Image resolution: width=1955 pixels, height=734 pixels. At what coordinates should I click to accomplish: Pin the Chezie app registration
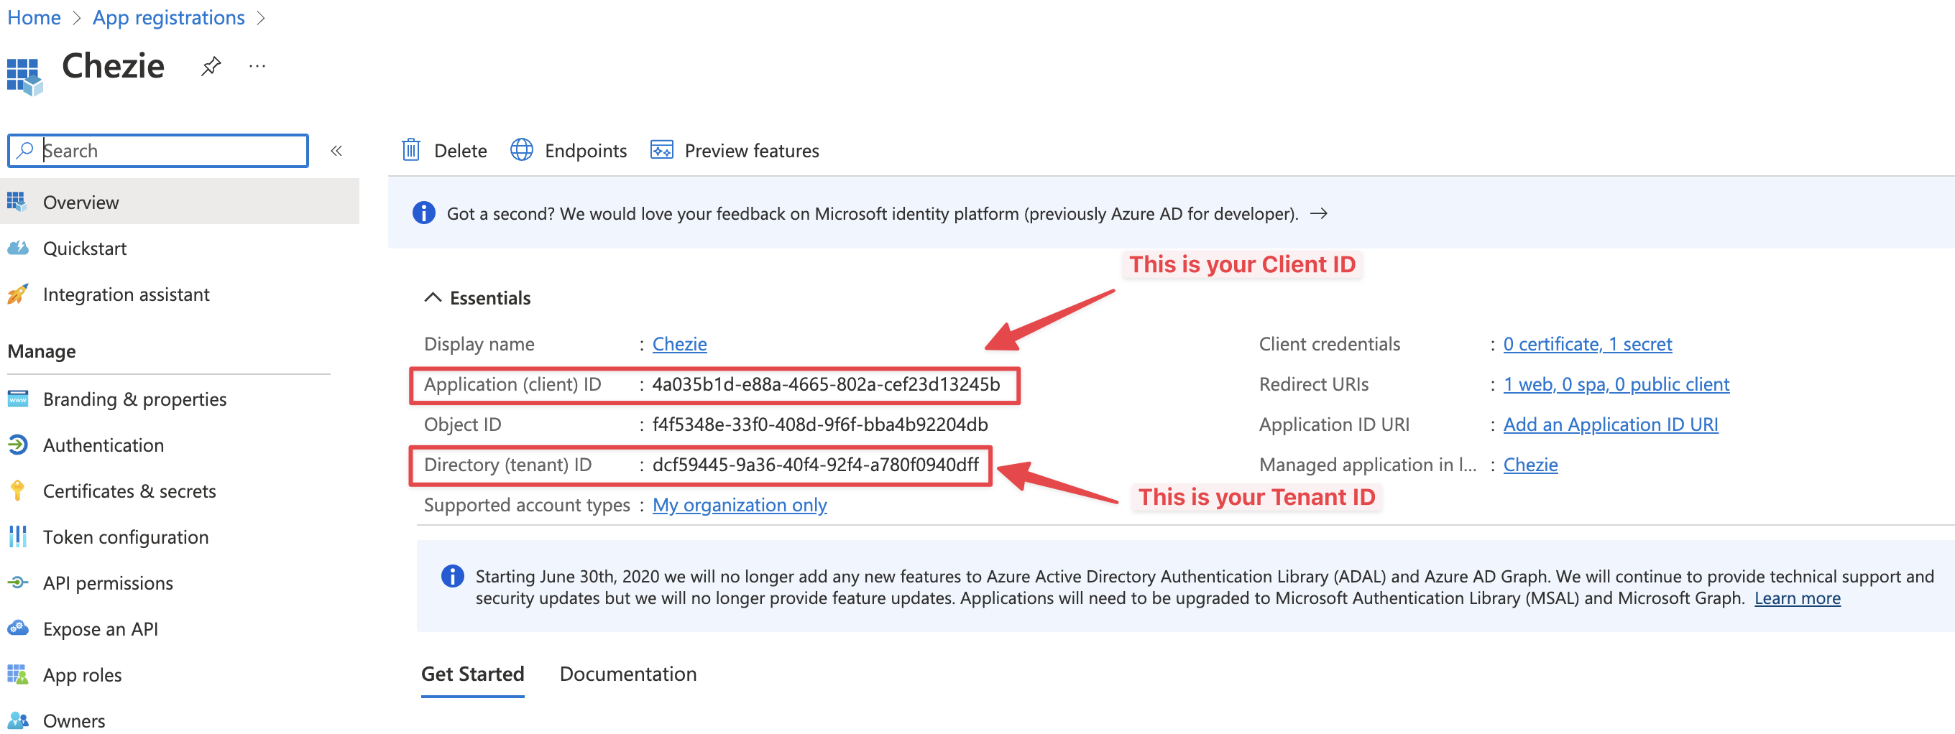(x=211, y=67)
